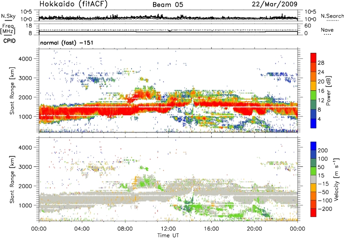This screenshot has height=238, width=344.
Task: Click the '-200' tick on the Velocity scale
Action: (325, 209)
